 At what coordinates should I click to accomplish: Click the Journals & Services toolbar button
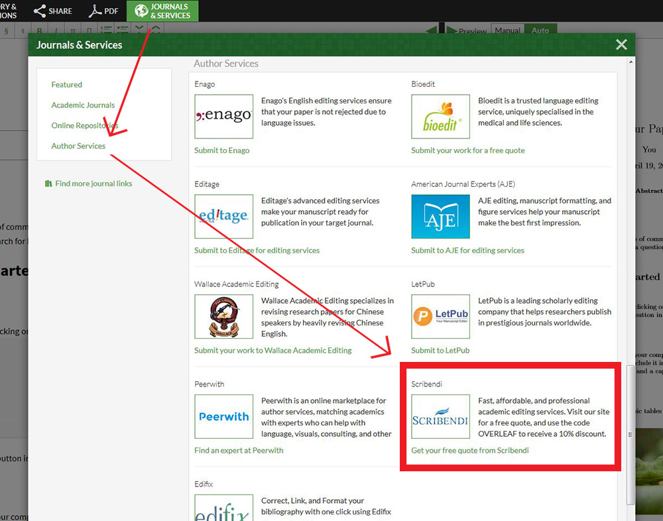coord(162,11)
